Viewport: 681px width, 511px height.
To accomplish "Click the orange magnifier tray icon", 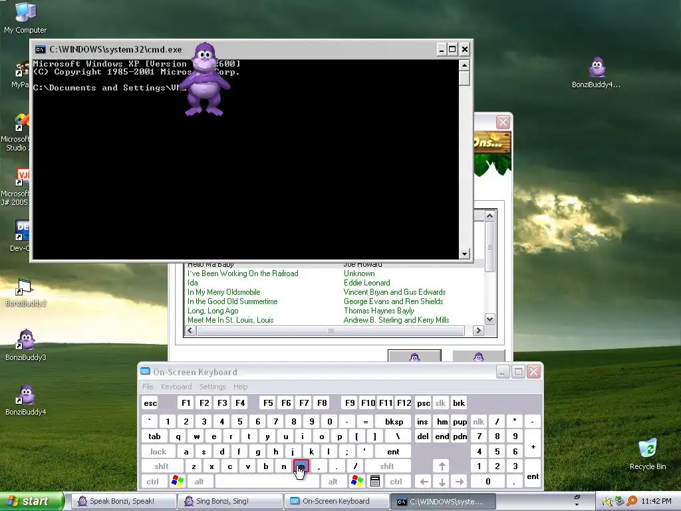I will 632,501.
